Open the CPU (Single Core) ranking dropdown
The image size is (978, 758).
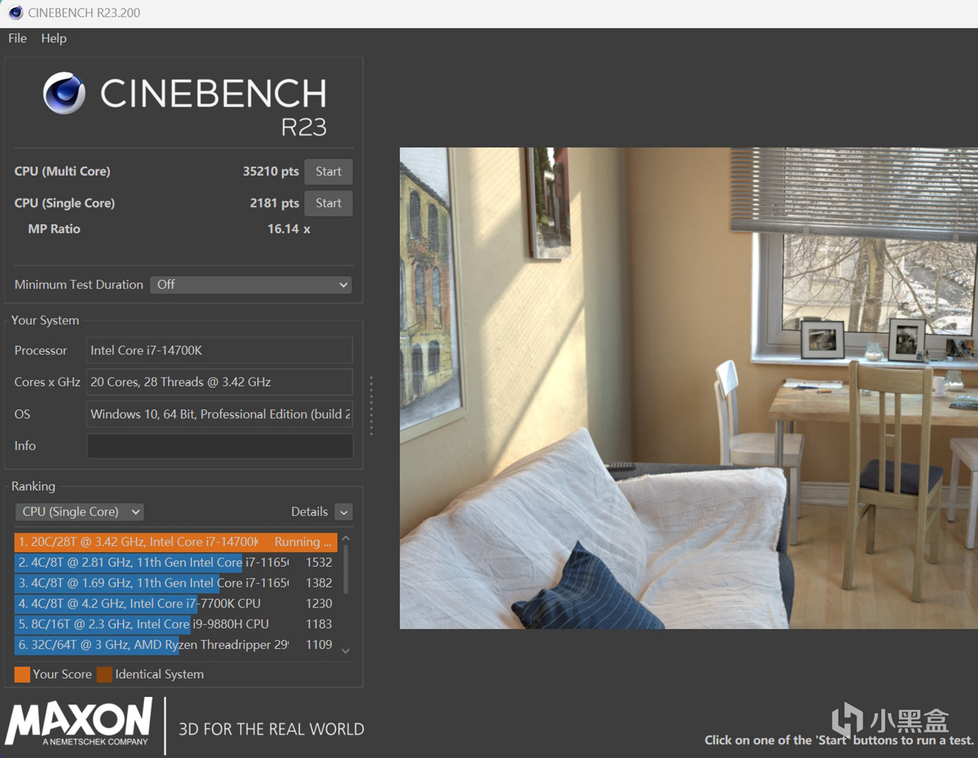tap(80, 511)
